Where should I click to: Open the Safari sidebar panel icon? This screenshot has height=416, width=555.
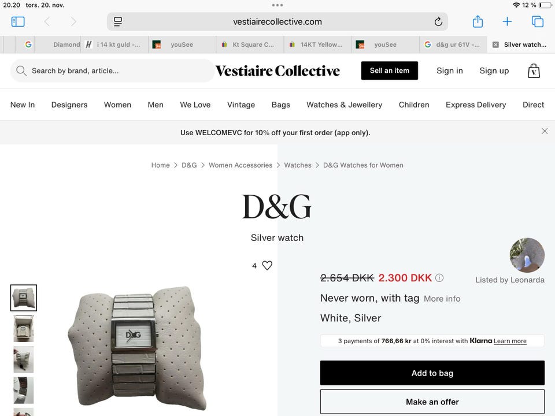click(x=18, y=21)
